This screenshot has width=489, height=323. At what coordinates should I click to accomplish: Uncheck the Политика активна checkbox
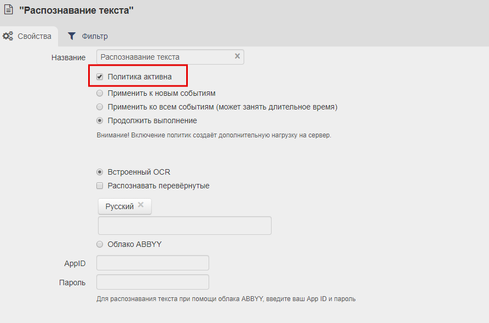click(100, 77)
